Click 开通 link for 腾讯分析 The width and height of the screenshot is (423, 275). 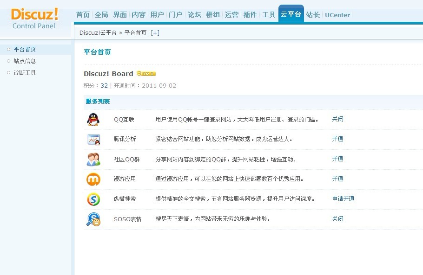pos(337,139)
